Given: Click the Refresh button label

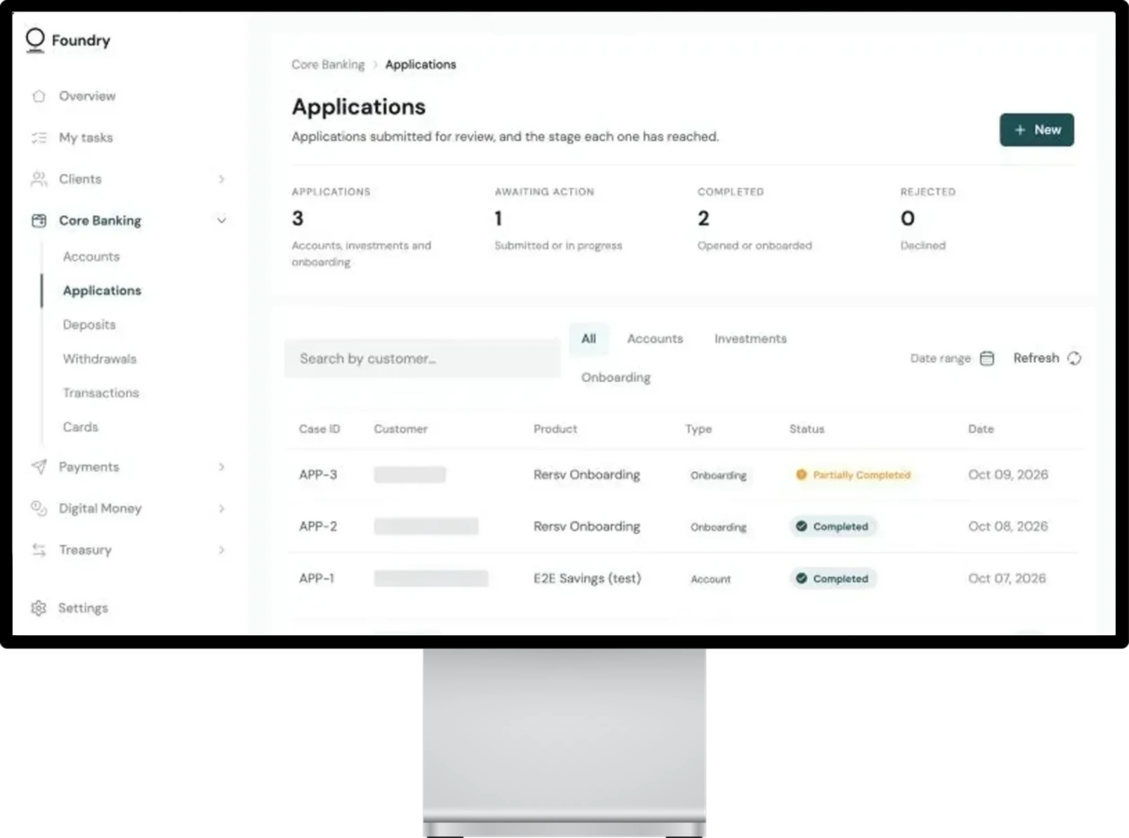Looking at the screenshot, I should pos(1036,358).
